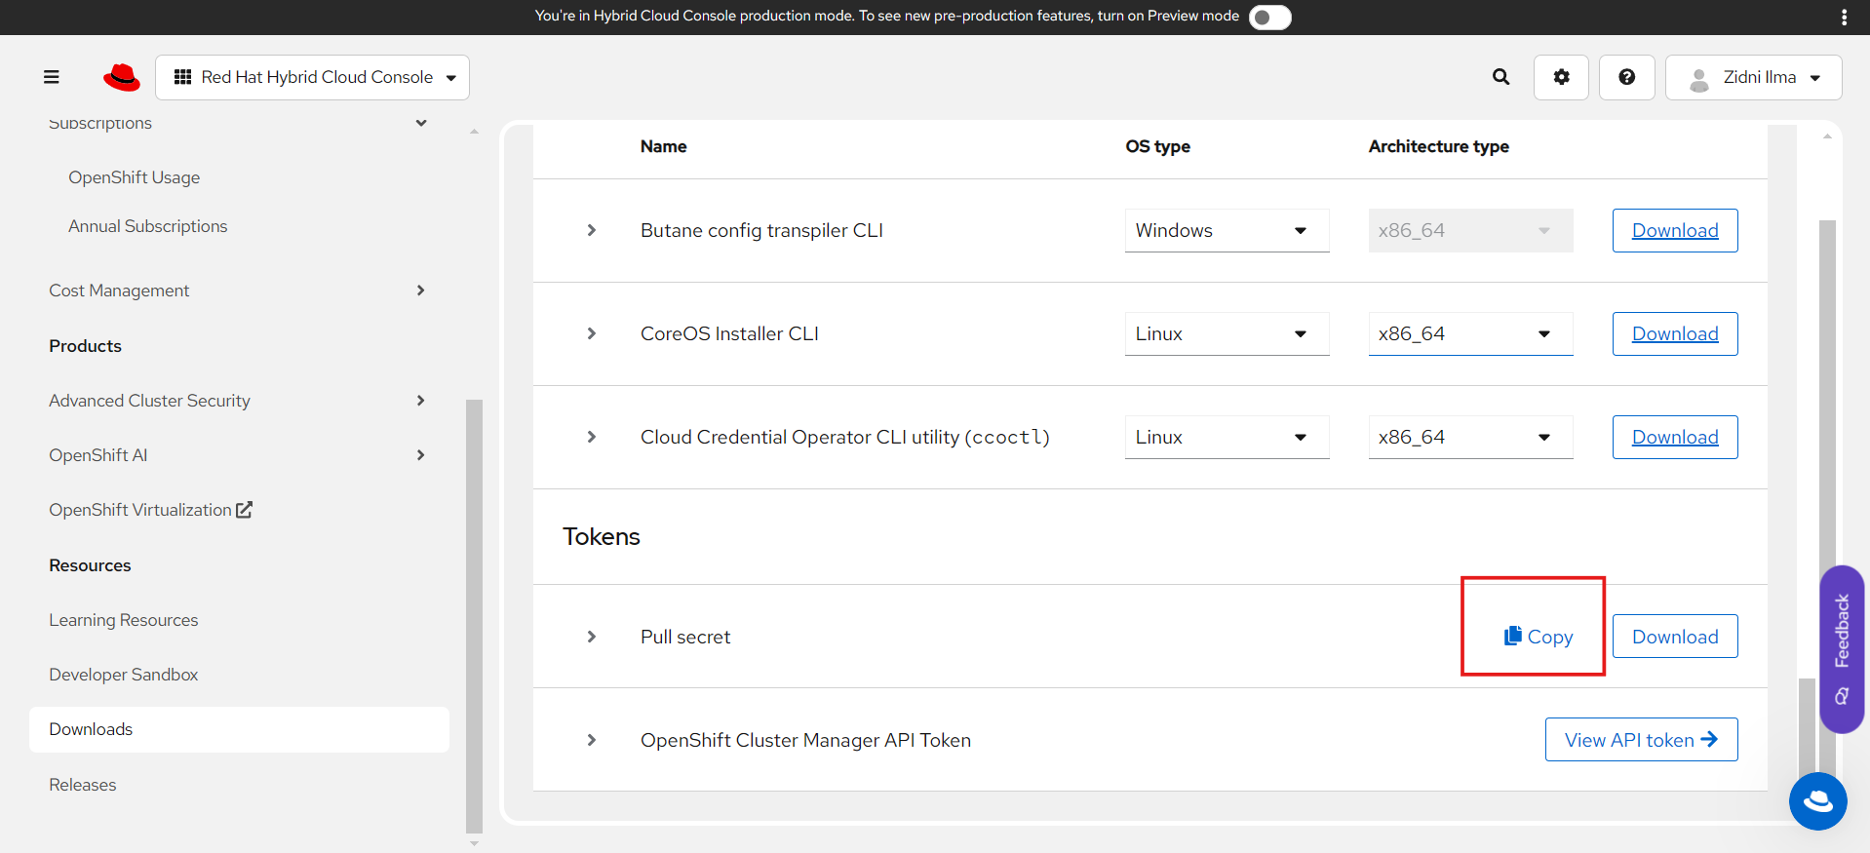This screenshot has width=1870, height=853.
Task: Download the Cloud Credential Operator CLI utility
Action: click(x=1674, y=438)
